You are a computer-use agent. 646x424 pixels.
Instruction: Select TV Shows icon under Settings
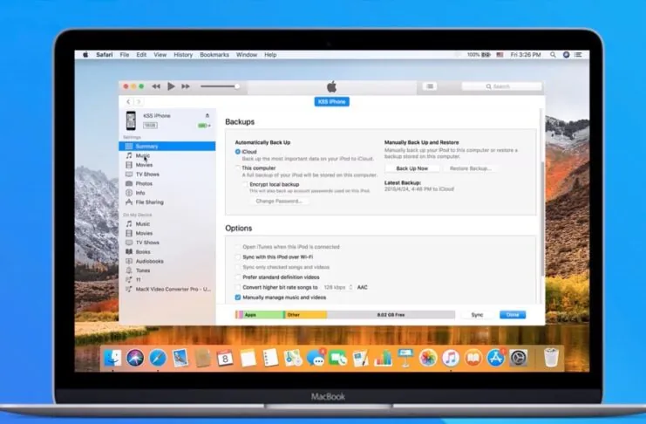129,174
